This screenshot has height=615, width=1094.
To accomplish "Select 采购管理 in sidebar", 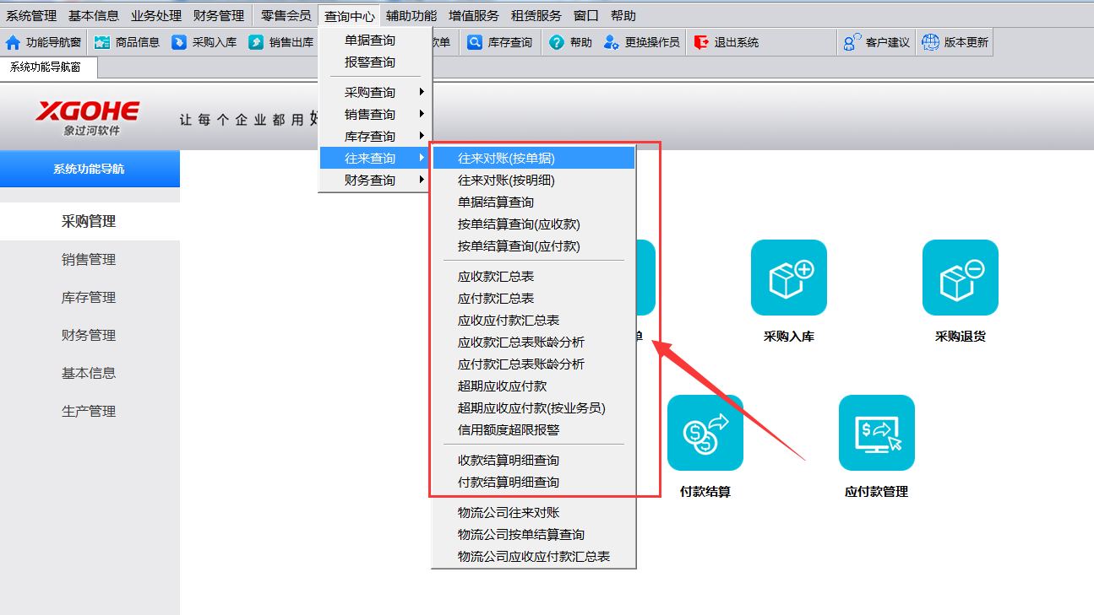I will click(90, 222).
